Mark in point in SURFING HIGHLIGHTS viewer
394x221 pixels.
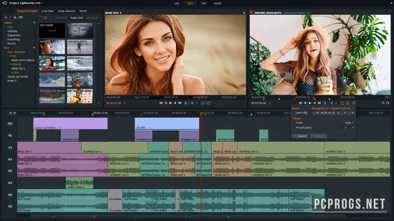coord(325,103)
